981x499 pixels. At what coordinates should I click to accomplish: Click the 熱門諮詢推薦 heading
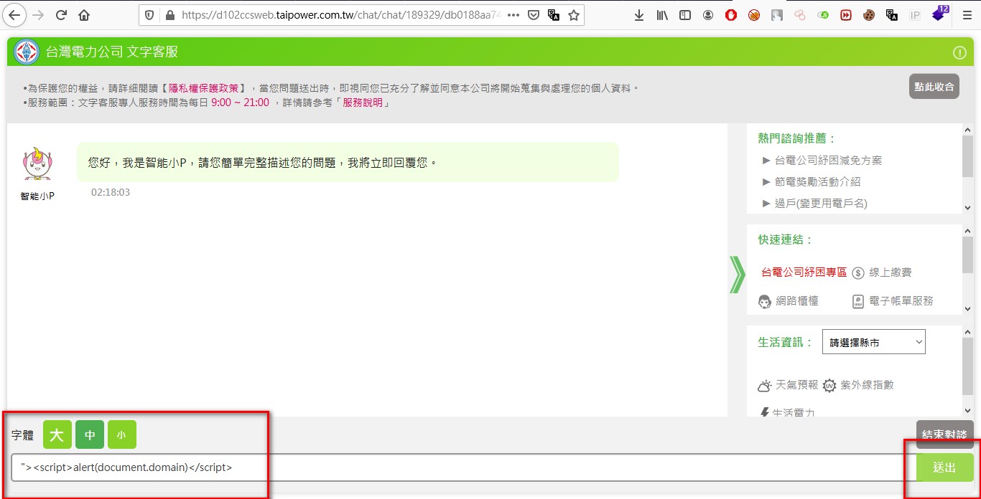coord(797,138)
